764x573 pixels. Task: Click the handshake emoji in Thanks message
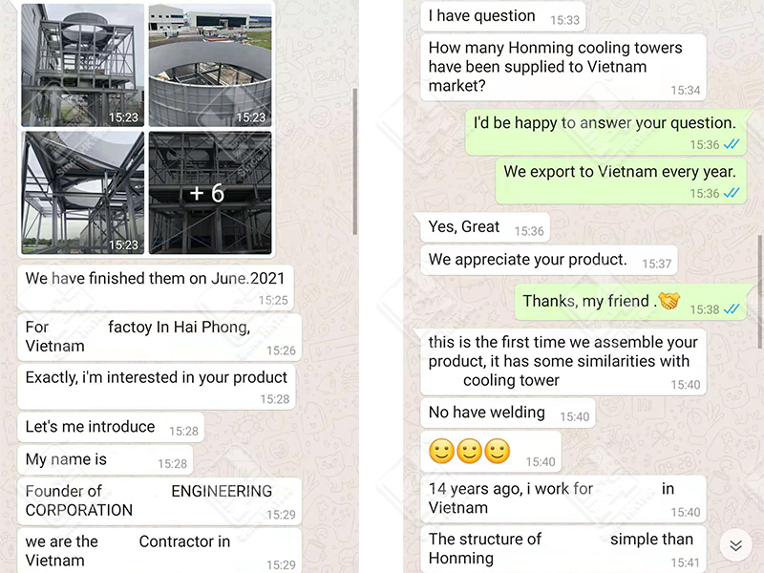coord(669,300)
